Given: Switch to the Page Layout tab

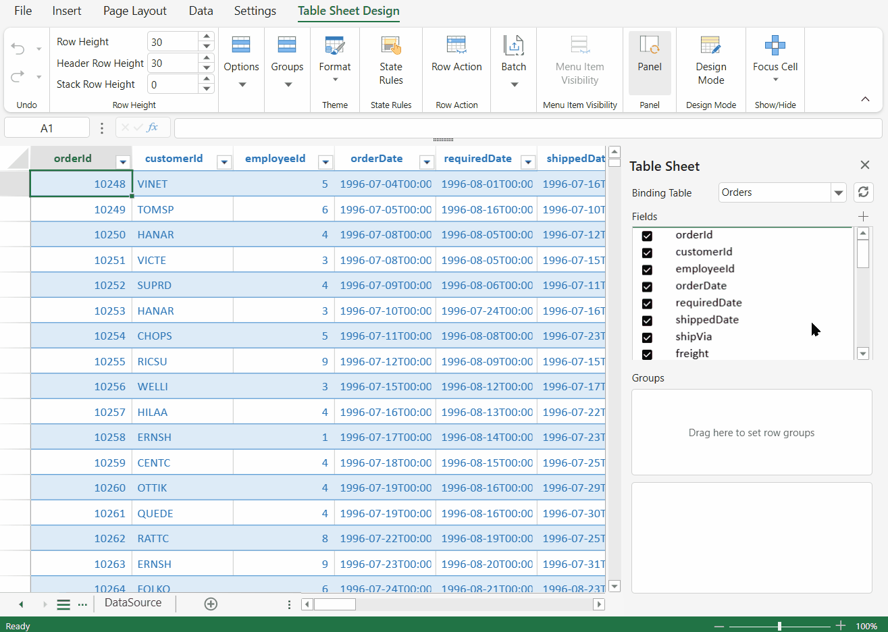Looking at the screenshot, I should (x=135, y=11).
